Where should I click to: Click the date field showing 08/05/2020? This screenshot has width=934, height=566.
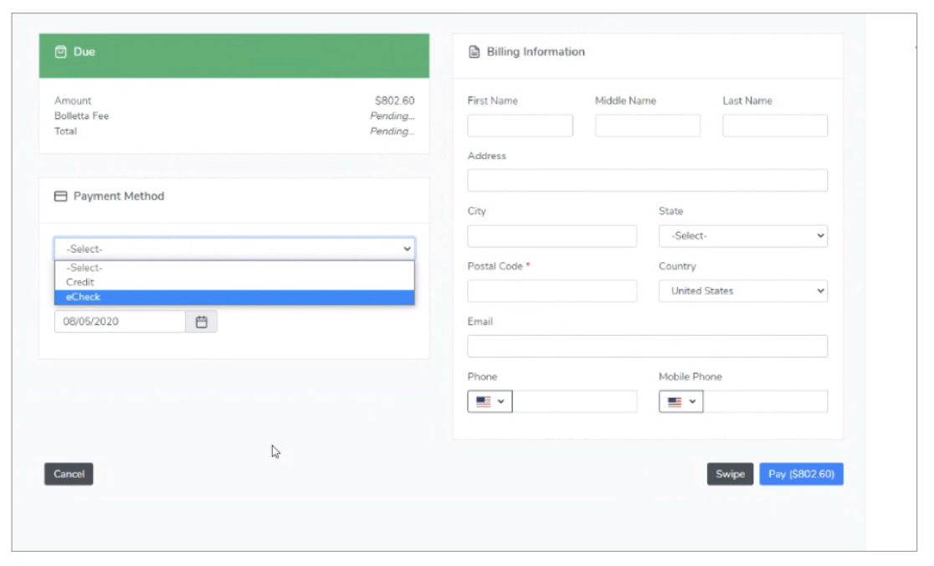point(120,322)
